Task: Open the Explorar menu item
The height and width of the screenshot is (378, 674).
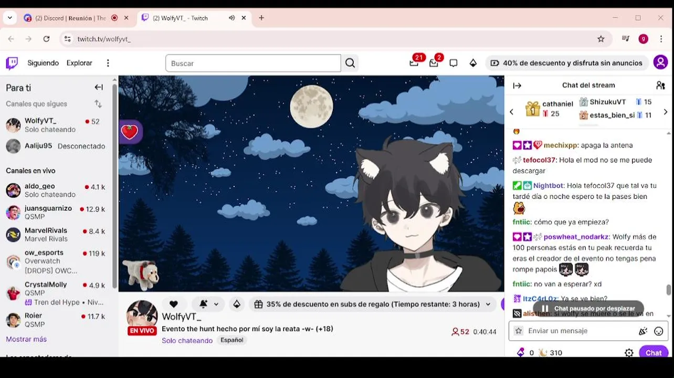Action: coord(79,63)
